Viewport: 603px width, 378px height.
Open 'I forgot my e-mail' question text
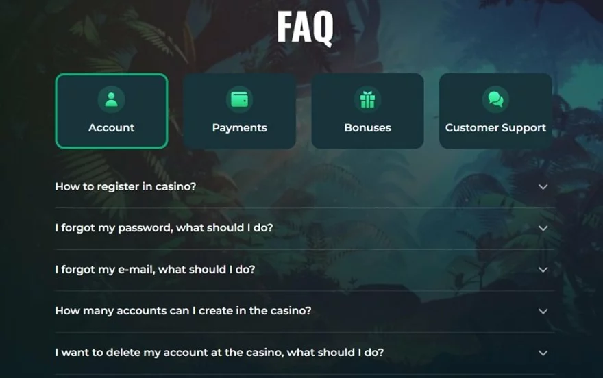[x=156, y=270]
